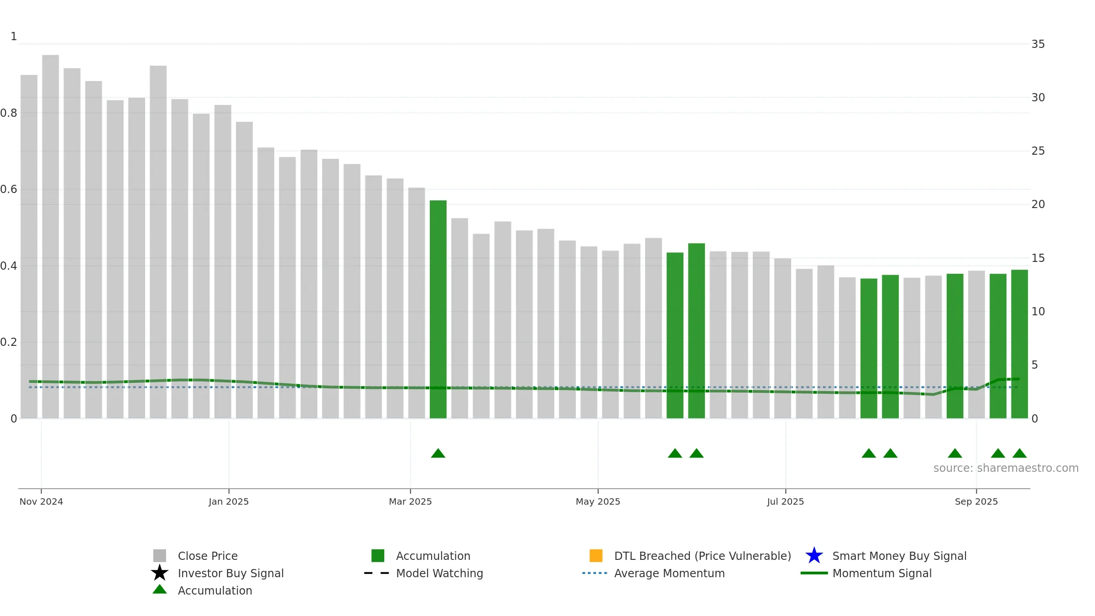Click the '0.8' left axis value

pyautogui.click(x=9, y=113)
